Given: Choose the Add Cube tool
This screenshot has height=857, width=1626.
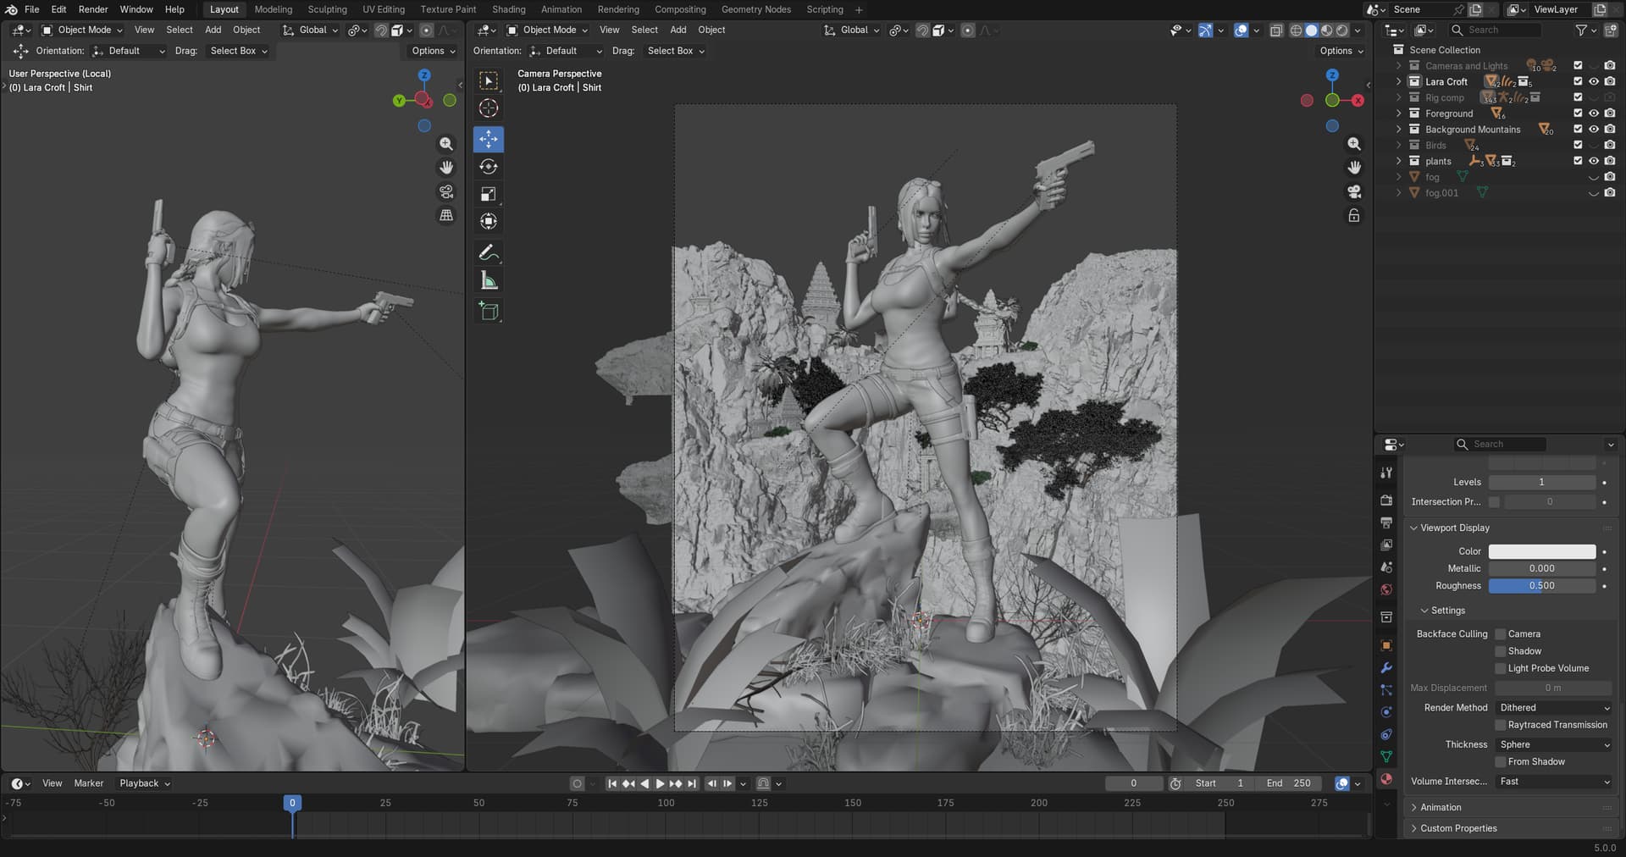Looking at the screenshot, I should pos(489,311).
